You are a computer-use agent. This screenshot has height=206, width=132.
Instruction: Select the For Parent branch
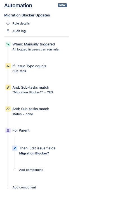pos(21,130)
